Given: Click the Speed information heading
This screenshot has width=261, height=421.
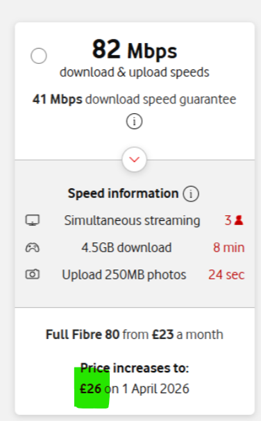Looking at the screenshot, I should click(x=123, y=193).
